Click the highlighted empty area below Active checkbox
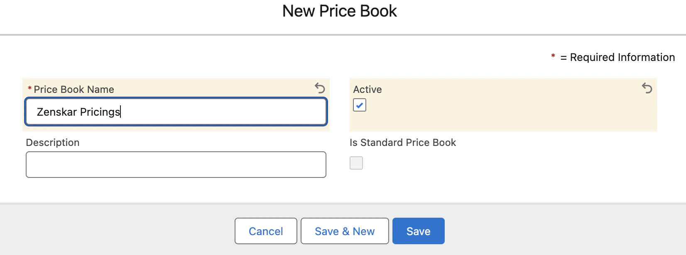This screenshot has width=686, height=255. tap(503, 121)
